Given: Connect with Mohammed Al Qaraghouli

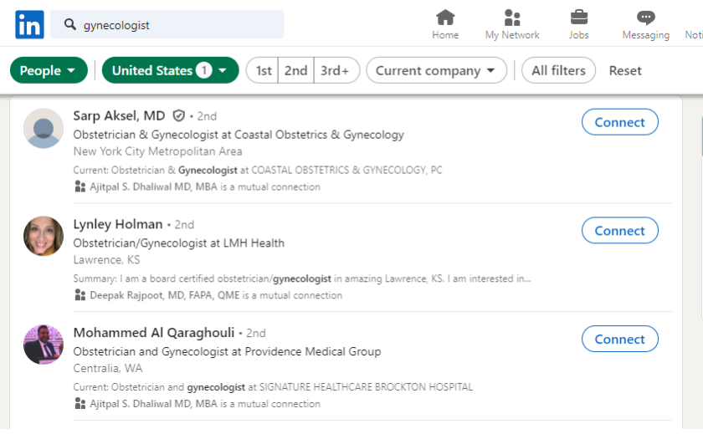Looking at the screenshot, I should 619,339.
